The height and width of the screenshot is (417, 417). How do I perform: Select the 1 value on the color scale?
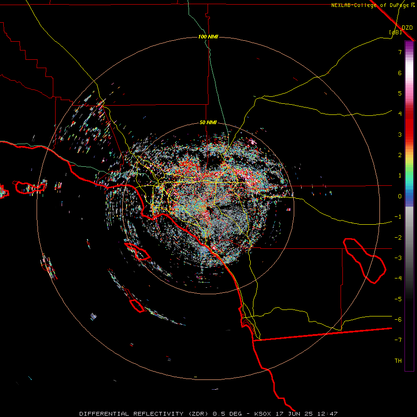tap(400, 176)
